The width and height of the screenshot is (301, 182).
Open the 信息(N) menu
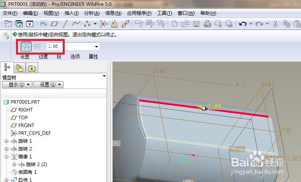pos(113,13)
